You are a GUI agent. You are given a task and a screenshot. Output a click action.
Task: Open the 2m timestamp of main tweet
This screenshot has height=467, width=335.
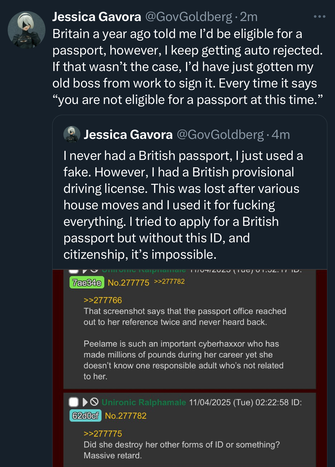(x=249, y=17)
